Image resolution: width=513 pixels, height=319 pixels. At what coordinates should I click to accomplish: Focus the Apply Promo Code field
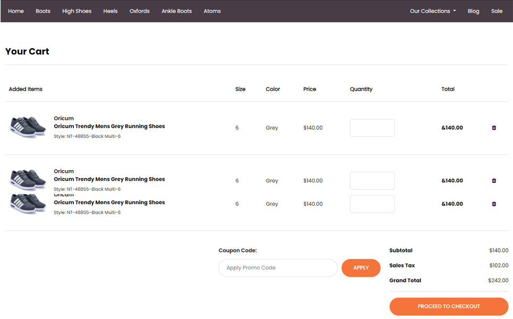[278, 268]
